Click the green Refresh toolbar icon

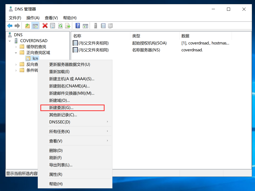60,26
